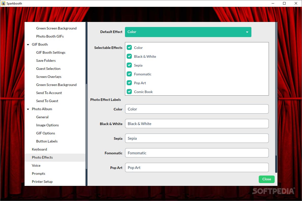Select Green Screen Background under GIF Booth
The image size is (302, 201).
pyautogui.click(x=56, y=85)
